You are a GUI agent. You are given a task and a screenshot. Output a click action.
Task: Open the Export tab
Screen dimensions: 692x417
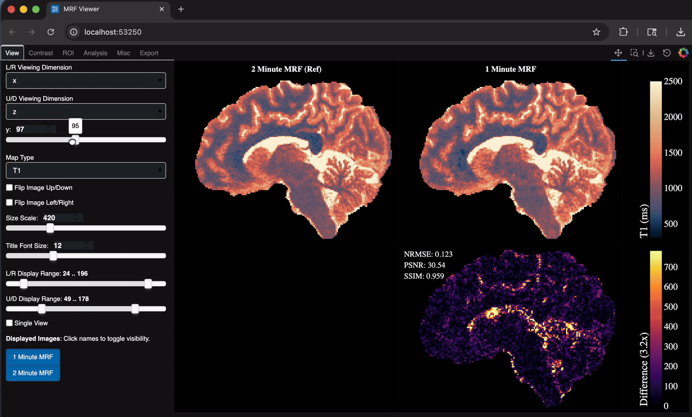pyautogui.click(x=149, y=52)
